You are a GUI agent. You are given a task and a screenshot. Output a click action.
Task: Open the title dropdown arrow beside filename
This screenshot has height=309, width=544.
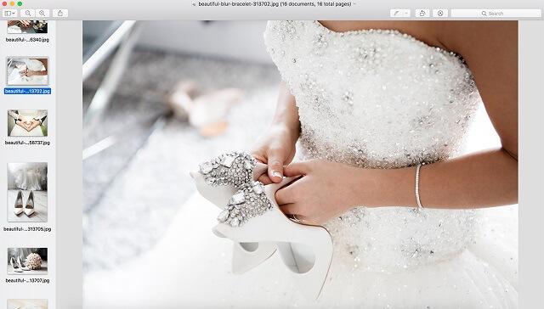coord(354,4)
